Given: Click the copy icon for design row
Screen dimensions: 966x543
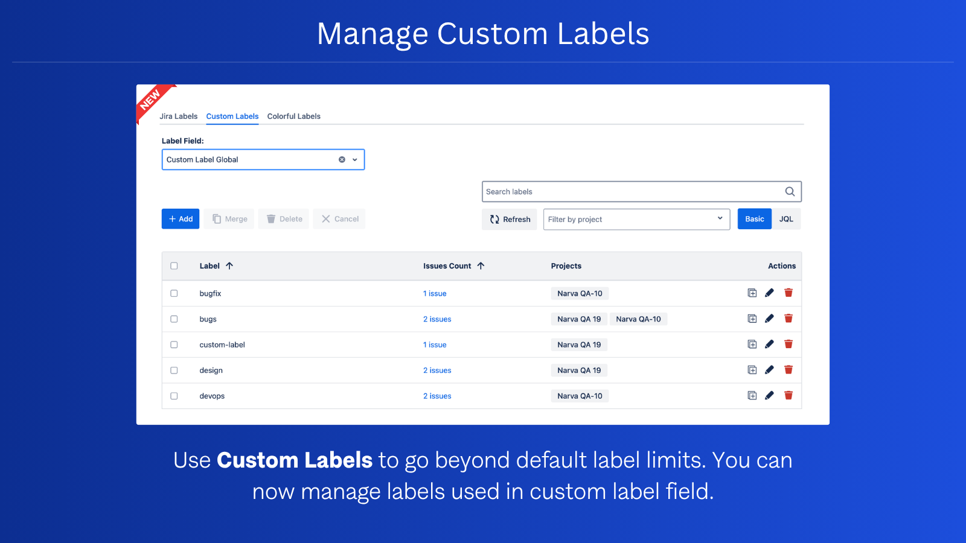Looking at the screenshot, I should [x=752, y=370].
